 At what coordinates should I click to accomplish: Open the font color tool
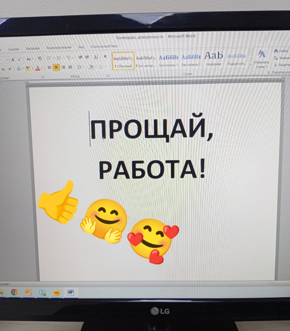tap(38, 68)
